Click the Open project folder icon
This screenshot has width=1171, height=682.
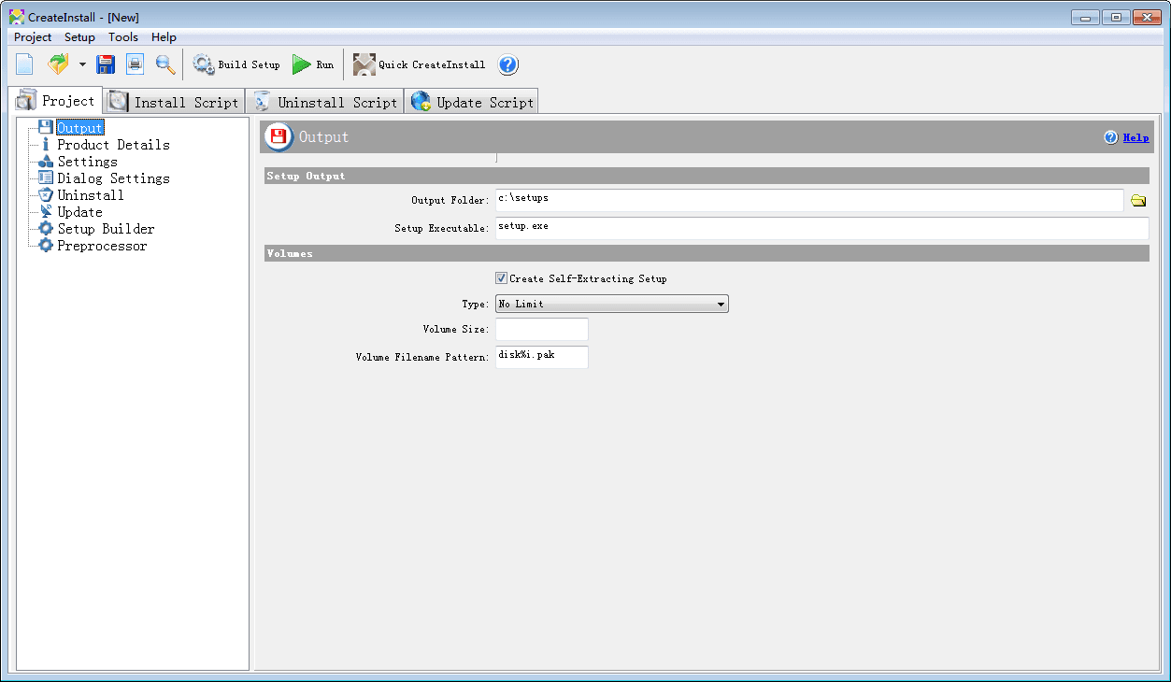[x=58, y=64]
